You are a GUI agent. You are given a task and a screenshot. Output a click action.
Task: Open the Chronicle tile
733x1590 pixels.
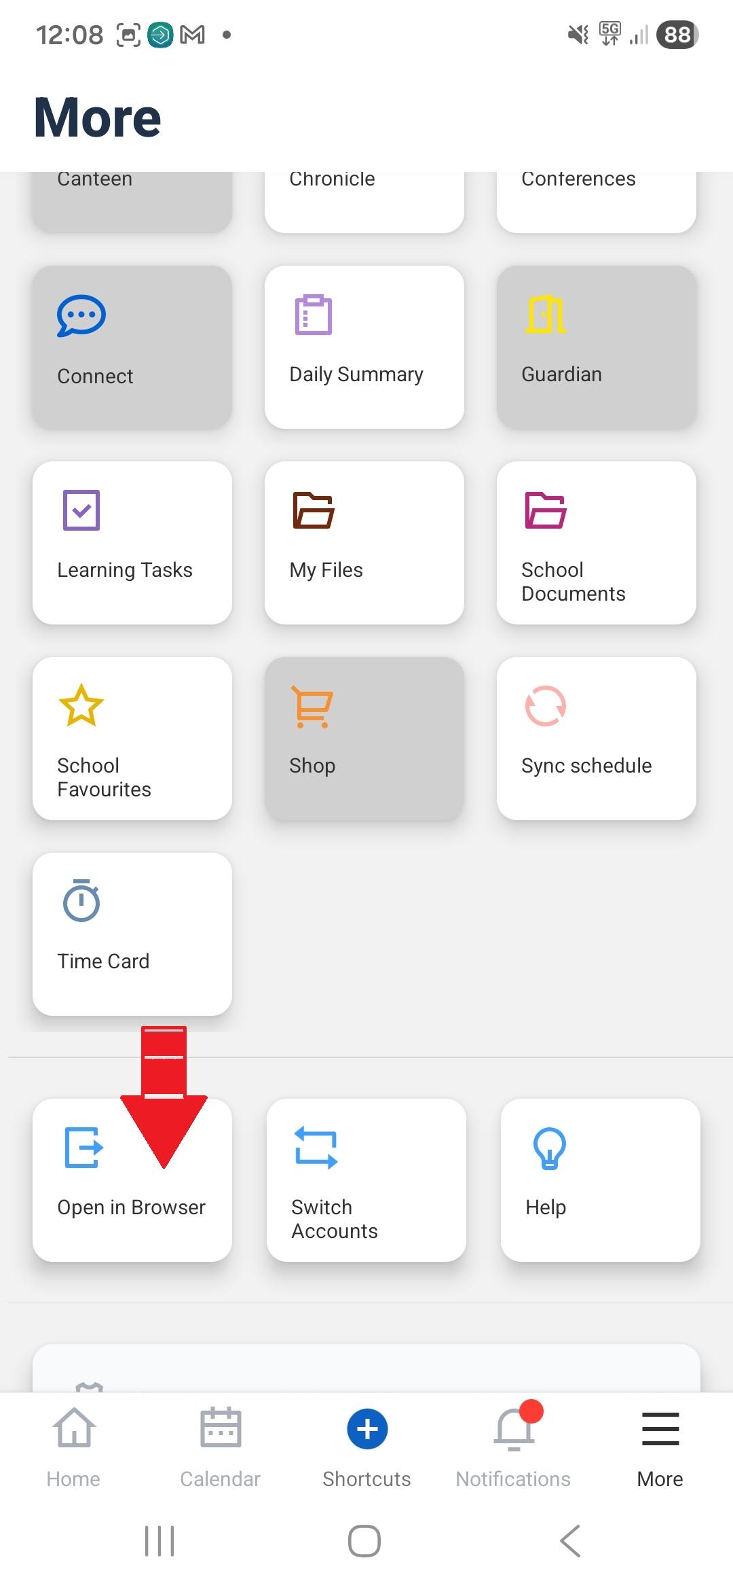pos(364,197)
